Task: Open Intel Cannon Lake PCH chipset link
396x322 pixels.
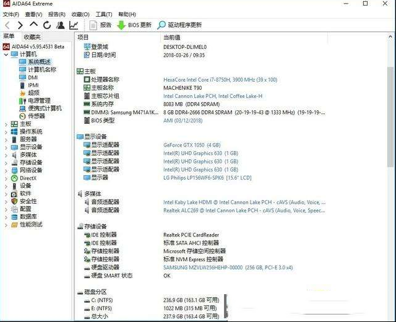Action: (213, 96)
